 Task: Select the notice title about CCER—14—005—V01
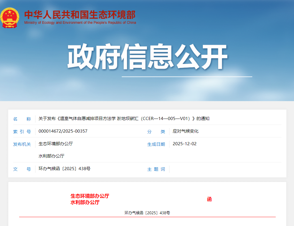coord(124,119)
